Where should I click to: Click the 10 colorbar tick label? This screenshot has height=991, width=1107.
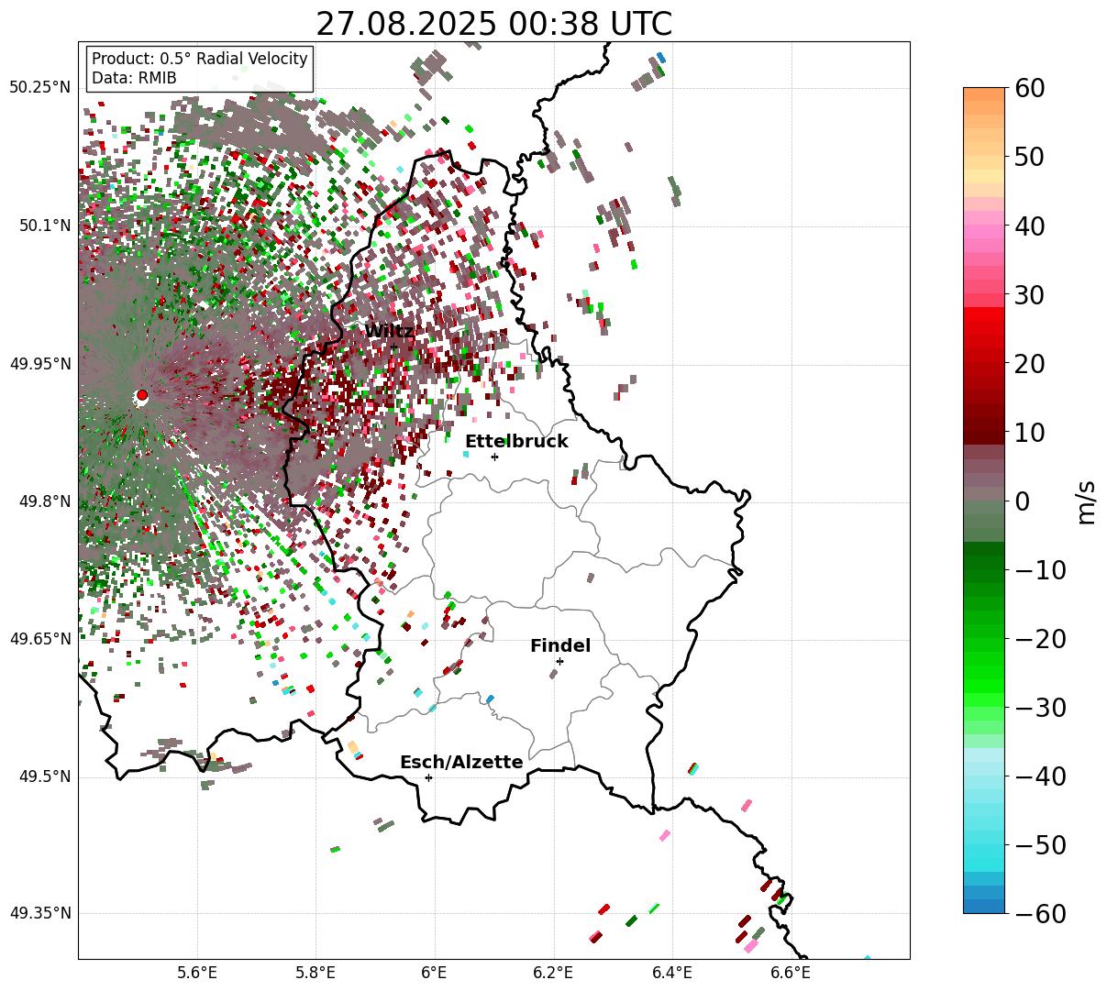(x=1031, y=432)
